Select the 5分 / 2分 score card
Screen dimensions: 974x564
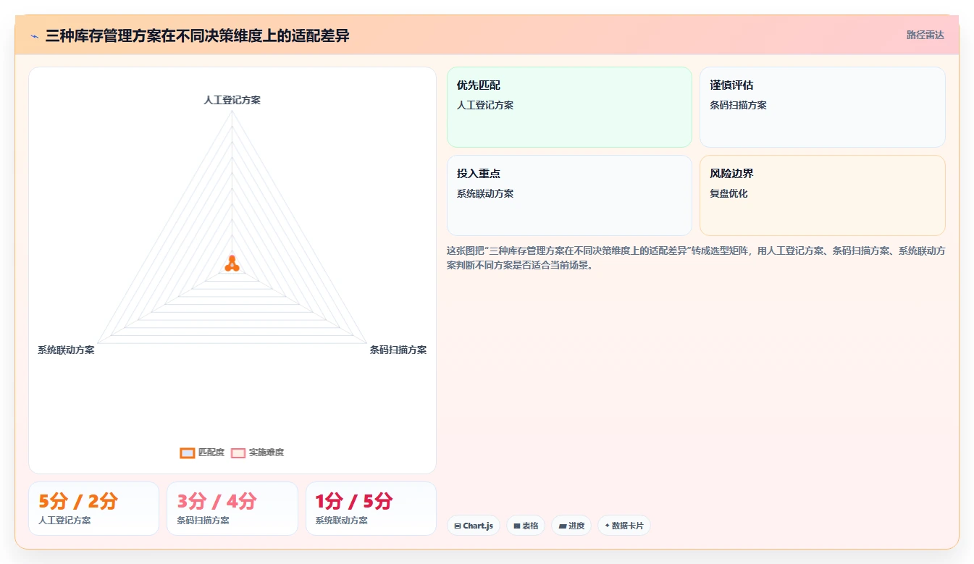93,508
